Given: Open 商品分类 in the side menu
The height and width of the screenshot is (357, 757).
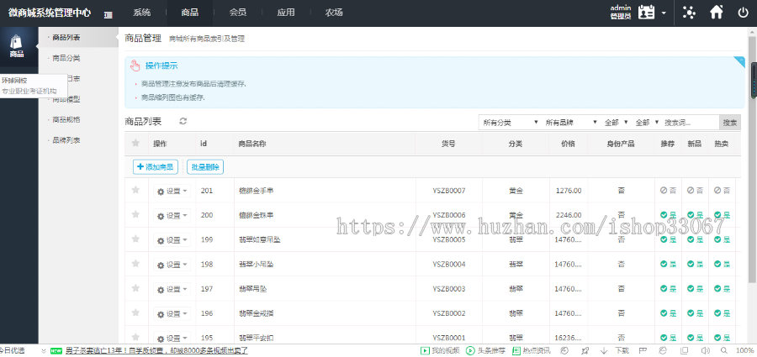Looking at the screenshot, I should coord(66,58).
